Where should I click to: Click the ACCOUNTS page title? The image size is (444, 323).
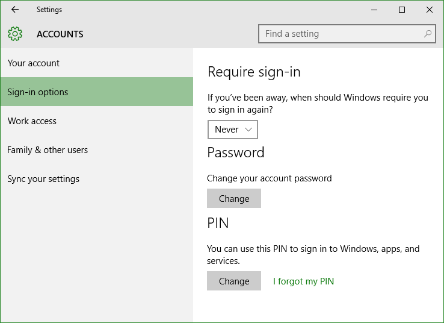pos(60,34)
